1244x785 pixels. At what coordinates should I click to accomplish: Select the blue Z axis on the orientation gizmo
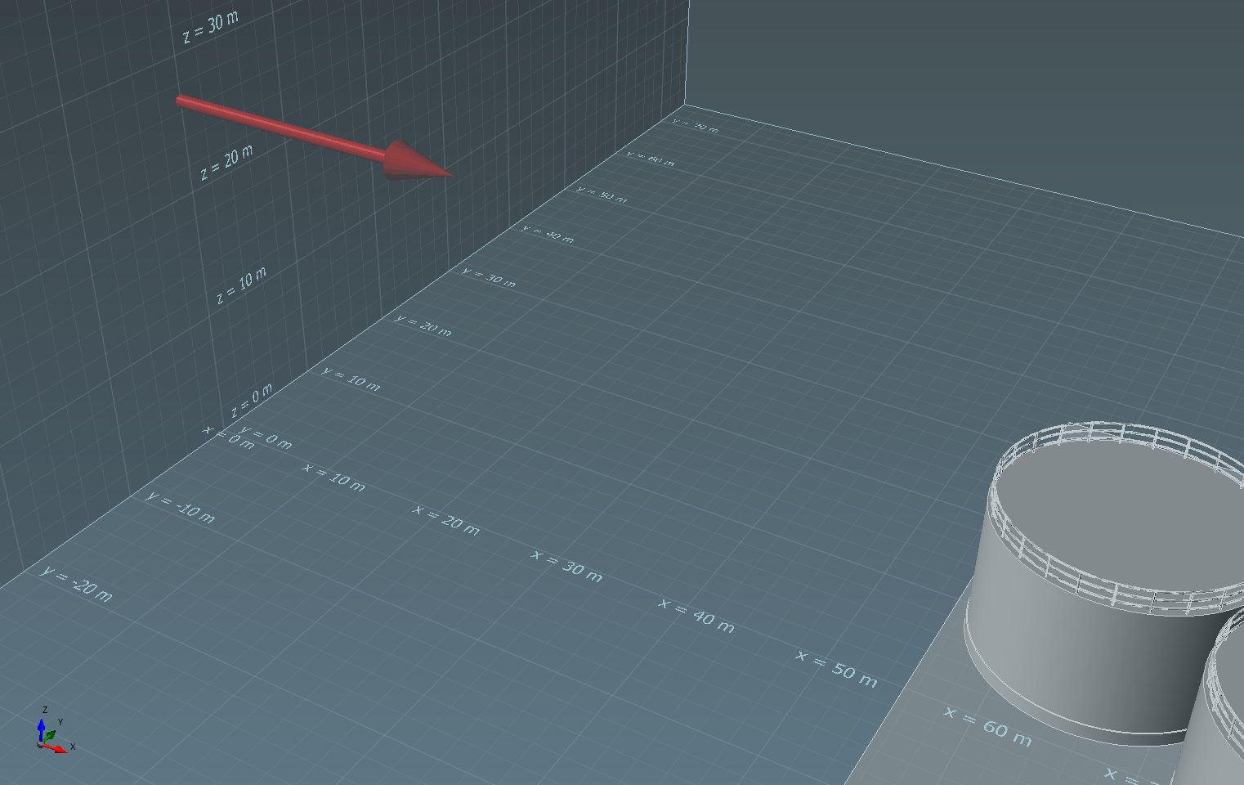pos(42,724)
